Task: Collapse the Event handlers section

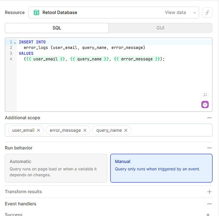Action: point(209,204)
